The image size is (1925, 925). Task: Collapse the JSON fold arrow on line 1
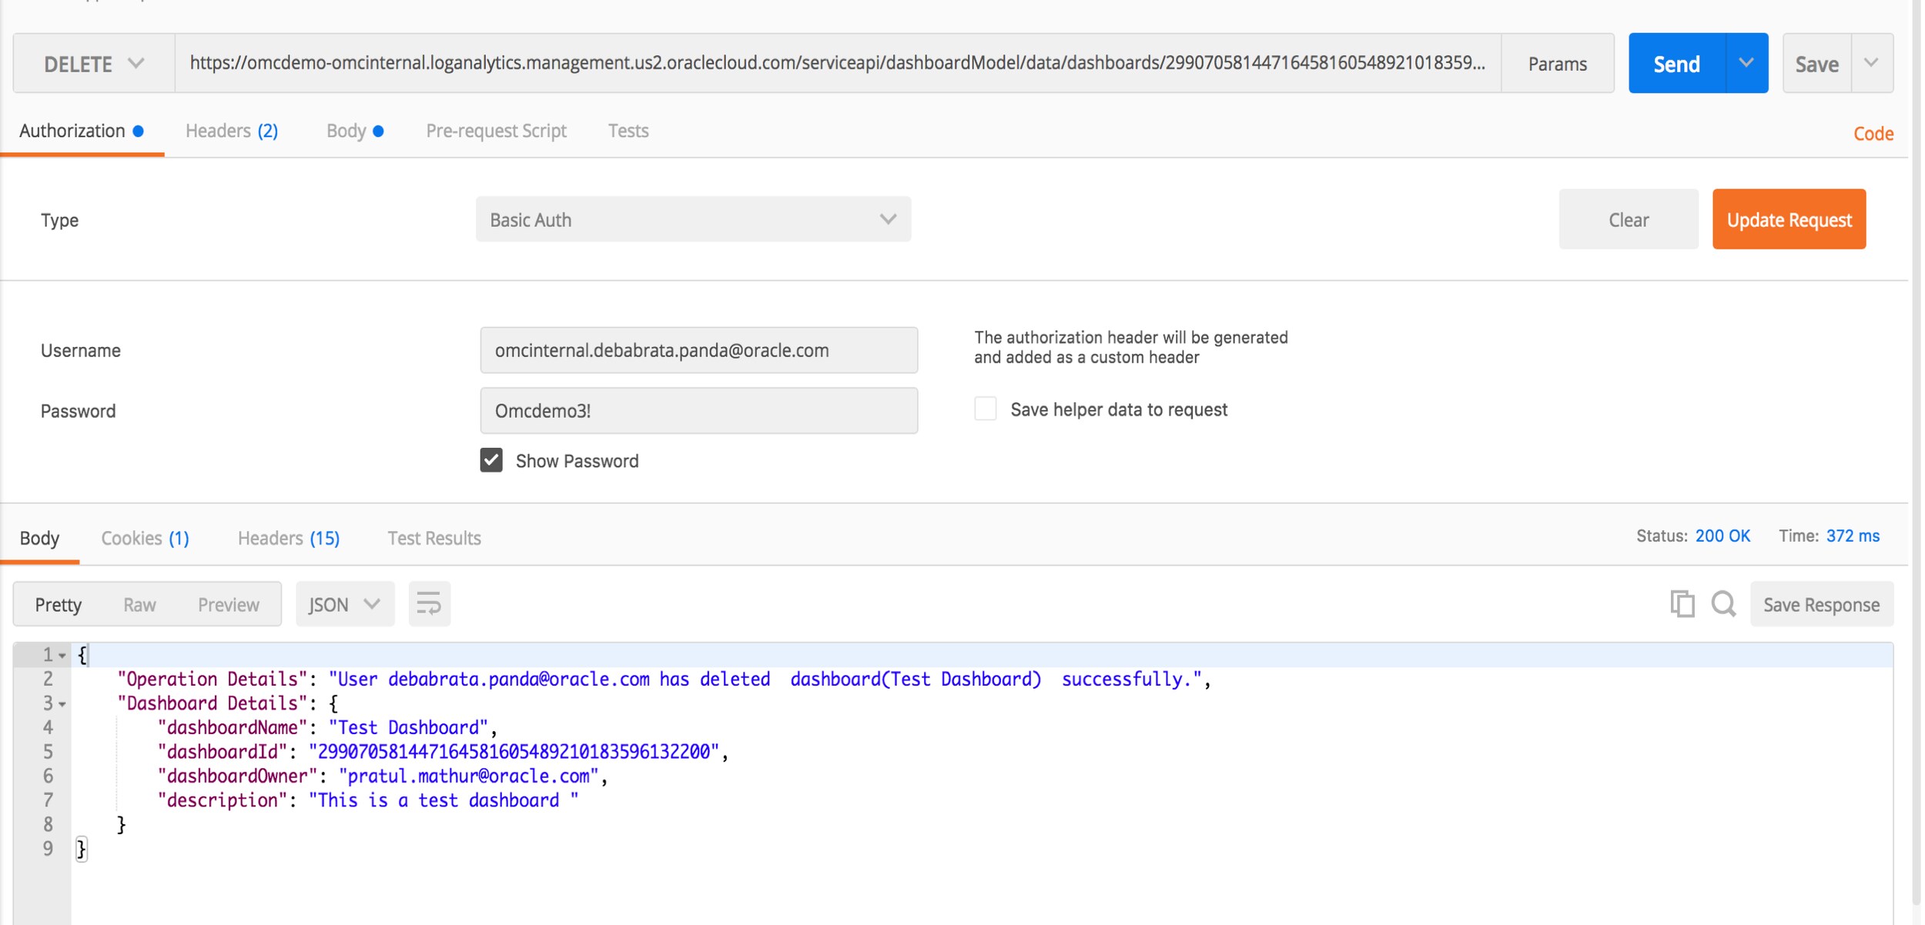[62, 656]
